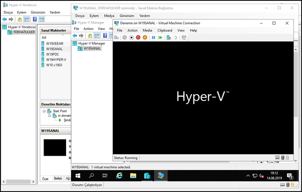Toggle console tree in inner Hyper-V Manager
This screenshot has width=302, height=192.
click(96, 36)
